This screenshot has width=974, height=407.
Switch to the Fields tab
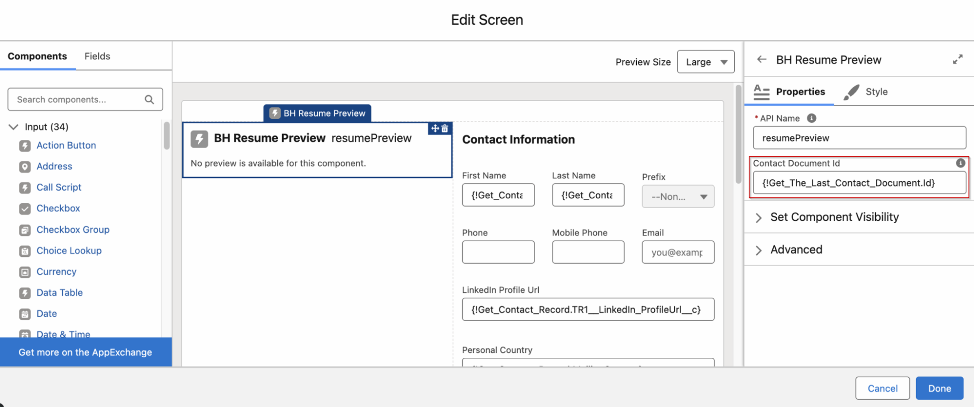tap(97, 56)
